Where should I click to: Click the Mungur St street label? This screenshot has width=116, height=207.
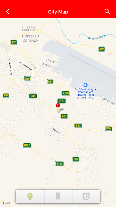click(x=56, y=131)
